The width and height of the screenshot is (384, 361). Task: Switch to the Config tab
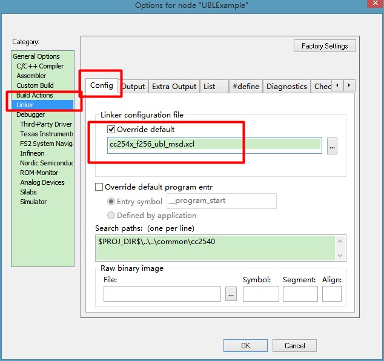(102, 85)
